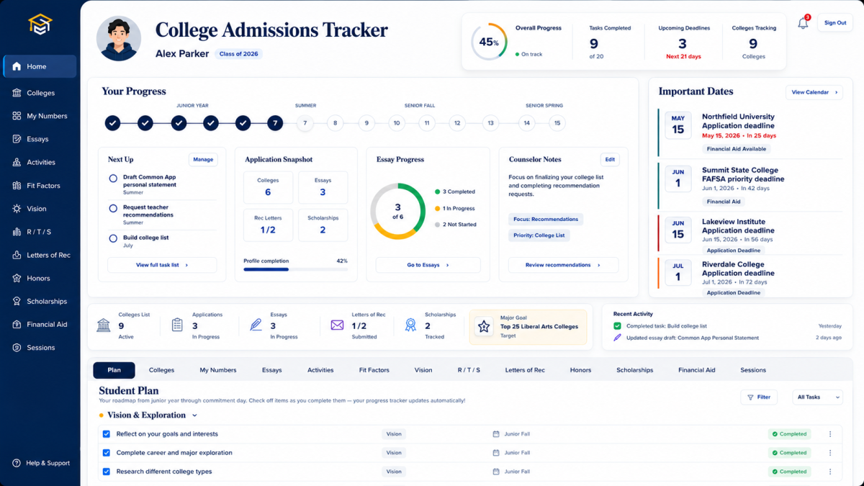
Task: Click Focus: Recommendations tag
Action: (x=545, y=219)
